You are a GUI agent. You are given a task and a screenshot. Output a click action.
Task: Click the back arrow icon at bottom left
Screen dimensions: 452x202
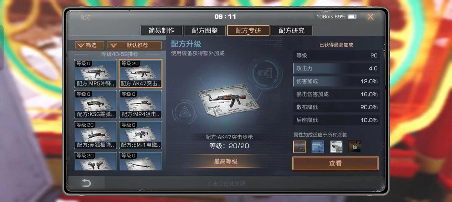click(86, 183)
